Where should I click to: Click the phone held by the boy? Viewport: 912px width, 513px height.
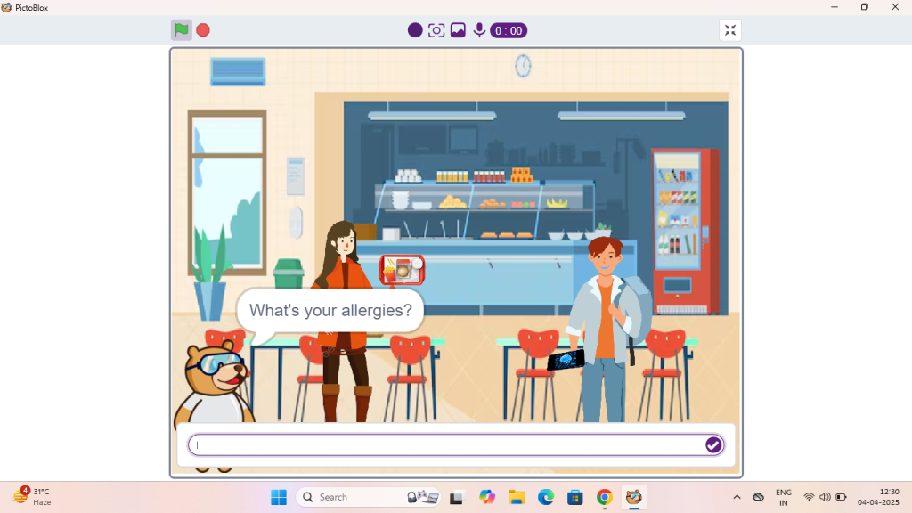(x=566, y=360)
